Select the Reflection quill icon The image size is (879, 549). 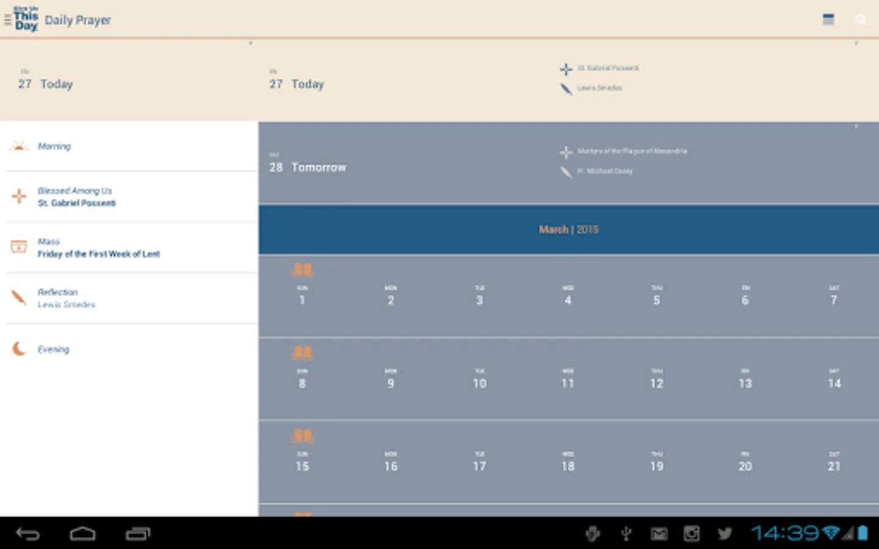click(x=19, y=298)
